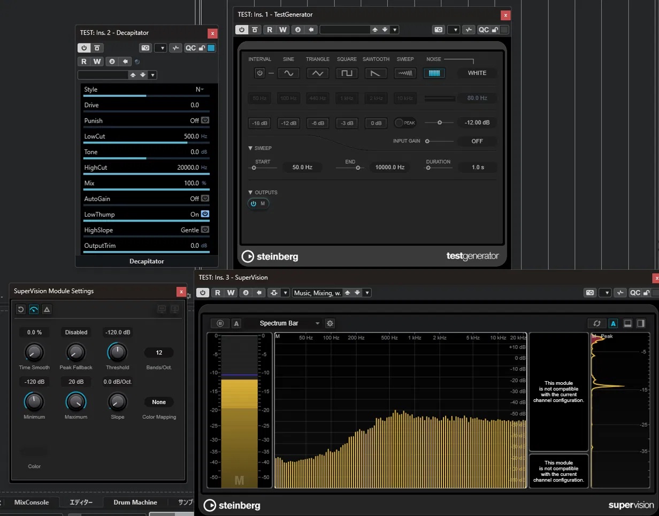Toggle the Decapitator plugin power button

click(83, 48)
